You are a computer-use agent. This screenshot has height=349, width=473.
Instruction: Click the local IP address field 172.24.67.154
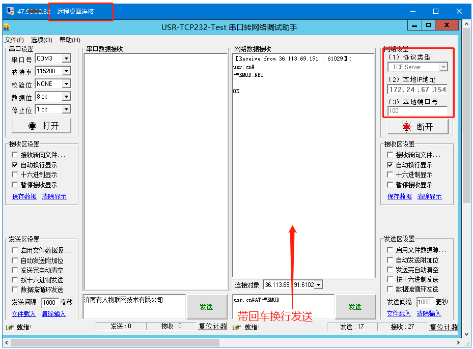pos(418,90)
